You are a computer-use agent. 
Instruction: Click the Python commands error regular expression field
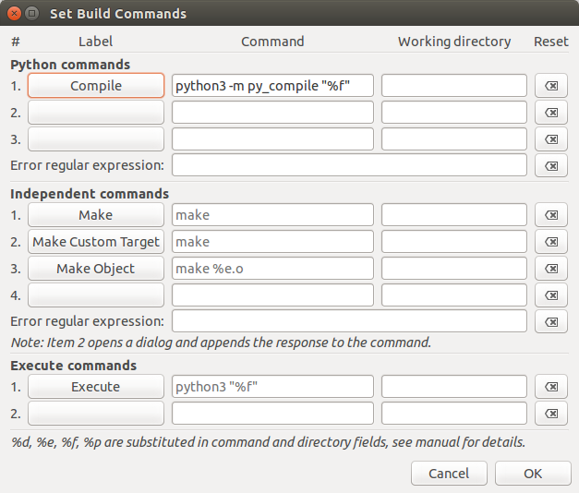point(349,166)
